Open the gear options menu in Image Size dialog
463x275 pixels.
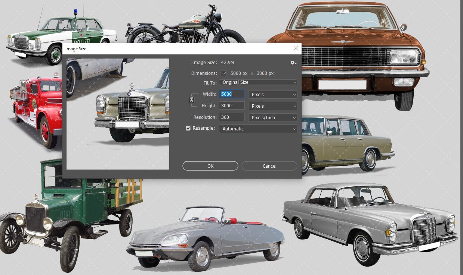(x=293, y=63)
